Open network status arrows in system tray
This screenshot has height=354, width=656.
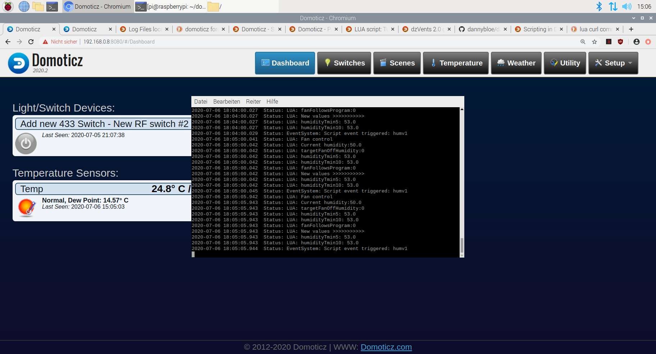(613, 6)
